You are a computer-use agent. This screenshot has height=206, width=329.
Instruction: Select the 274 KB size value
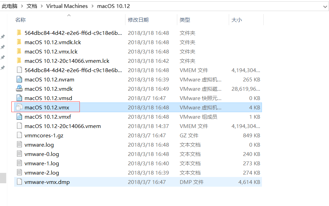click(x=251, y=173)
